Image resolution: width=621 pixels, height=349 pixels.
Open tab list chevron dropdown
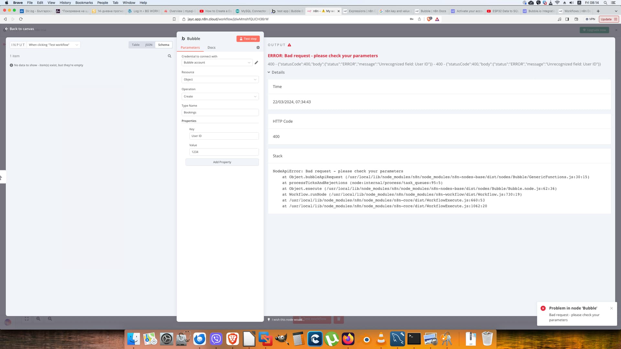tap(616, 11)
